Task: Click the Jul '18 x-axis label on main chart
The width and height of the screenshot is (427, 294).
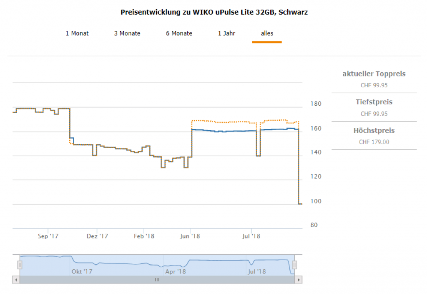Action: 251,236
